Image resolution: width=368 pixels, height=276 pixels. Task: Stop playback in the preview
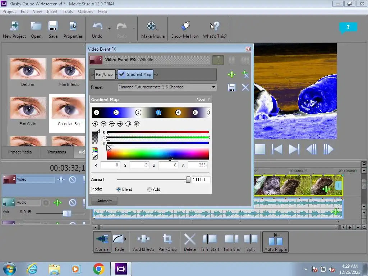pyautogui.click(x=259, y=149)
